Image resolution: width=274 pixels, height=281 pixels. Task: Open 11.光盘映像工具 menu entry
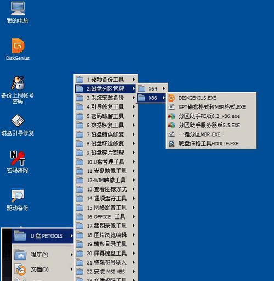pyautogui.click(x=105, y=171)
